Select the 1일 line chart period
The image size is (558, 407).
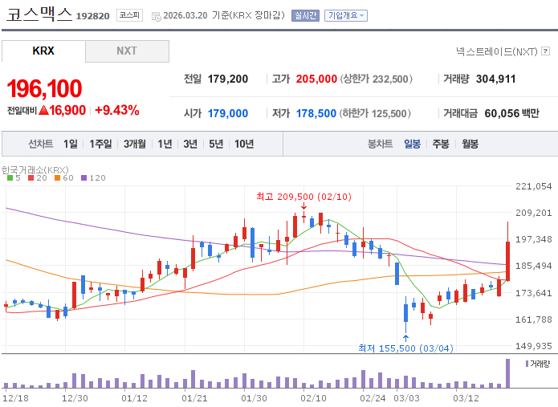click(70, 144)
